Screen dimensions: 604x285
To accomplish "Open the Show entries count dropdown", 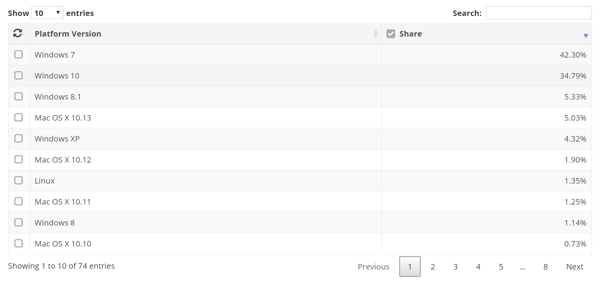I will pyautogui.click(x=47, y=13).
